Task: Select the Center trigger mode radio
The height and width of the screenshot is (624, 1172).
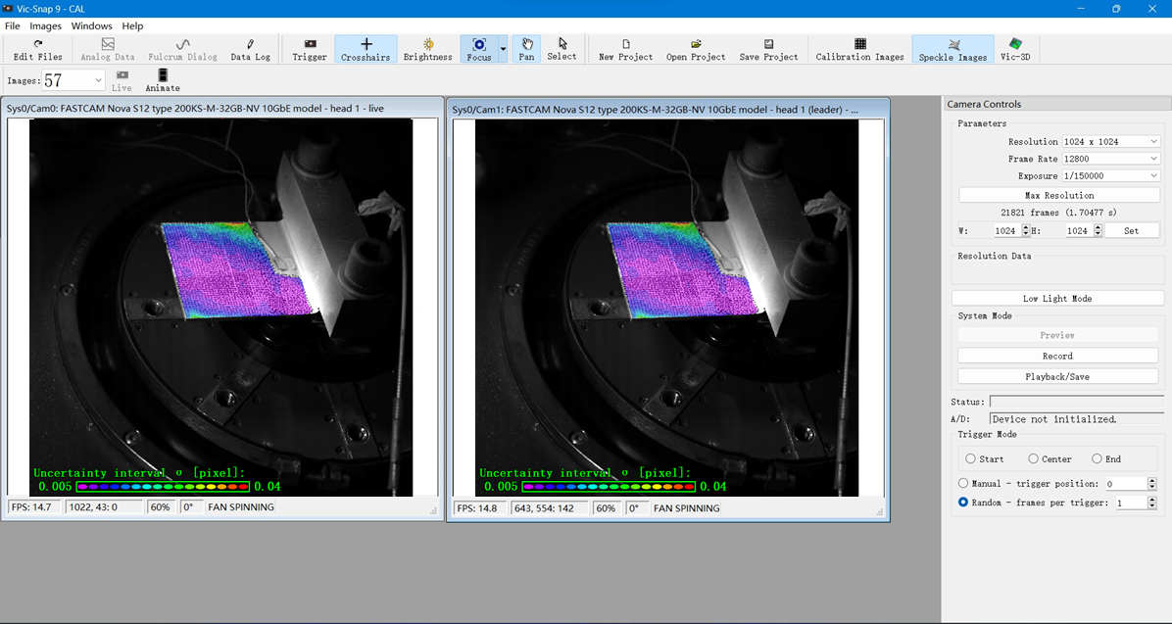Action: click(1033, 458)
